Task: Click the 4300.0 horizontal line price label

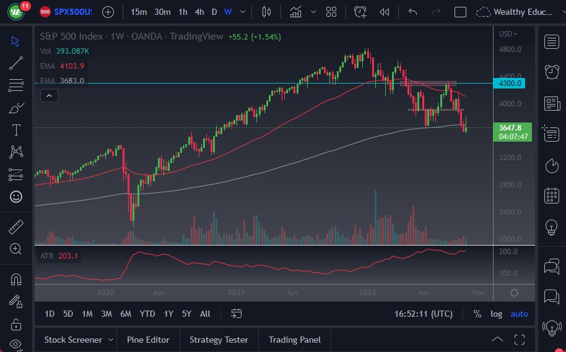Action: tap(511, 83)
